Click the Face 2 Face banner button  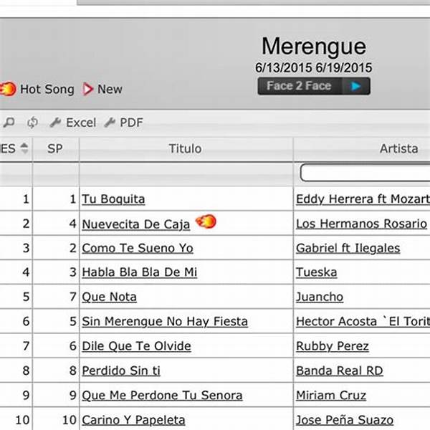(x=313, y=86)
